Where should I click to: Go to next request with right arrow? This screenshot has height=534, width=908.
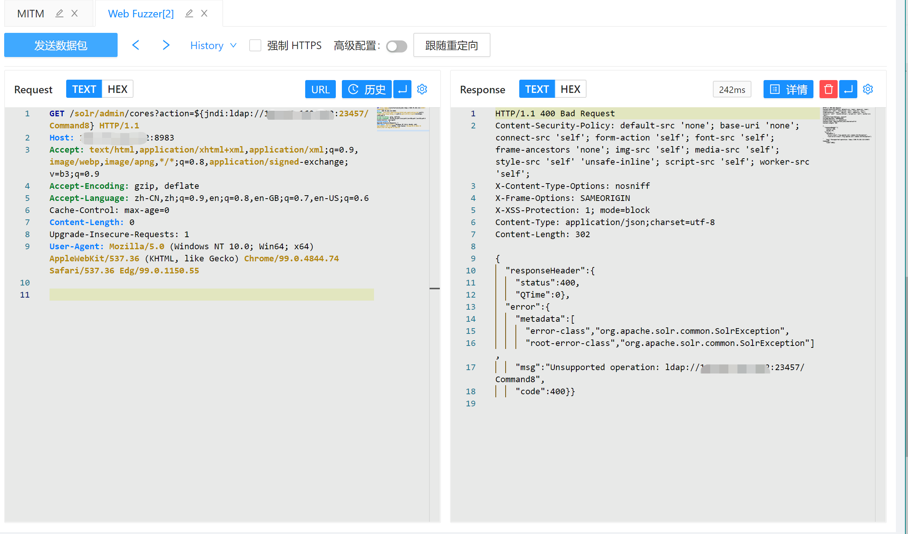tap(166, 45)
